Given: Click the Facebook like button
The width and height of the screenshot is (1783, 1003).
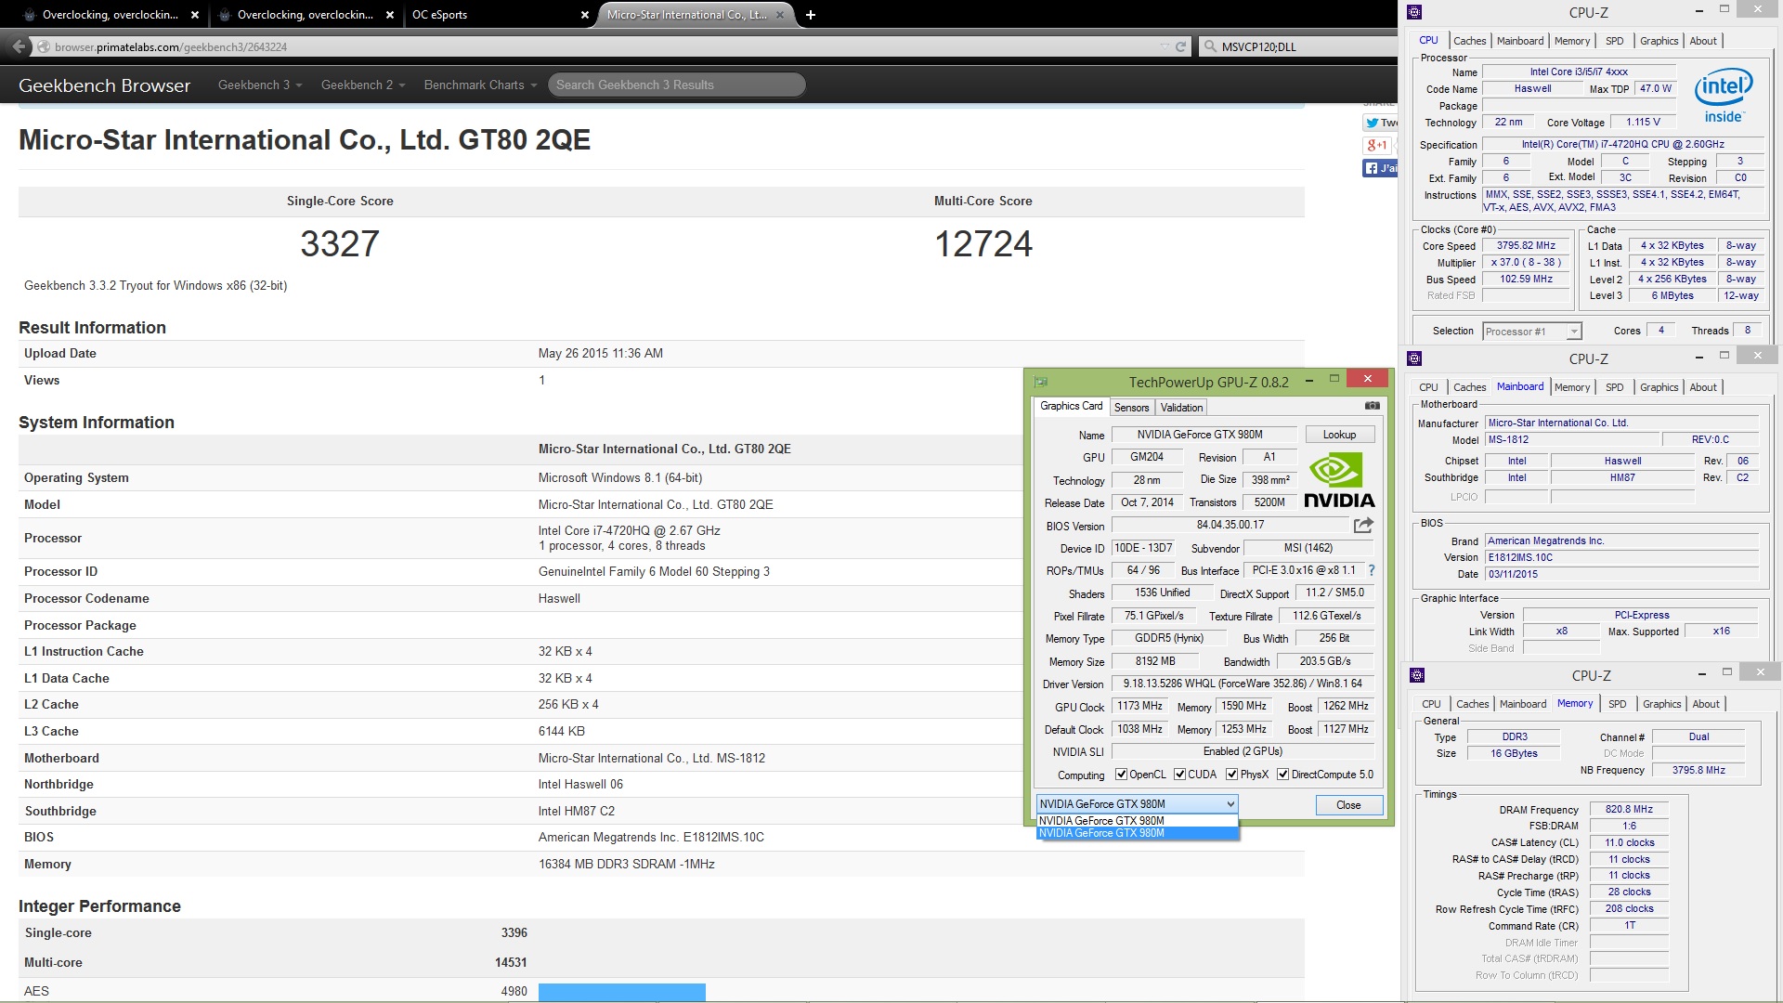Looking at the screenshot, I should pyautogui.click(x=1380, y=168).
